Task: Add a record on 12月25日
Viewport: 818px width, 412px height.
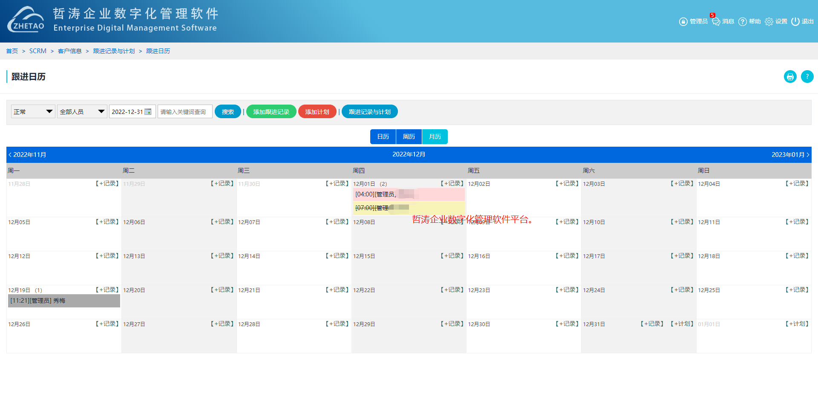Action: tap(797, 290)
